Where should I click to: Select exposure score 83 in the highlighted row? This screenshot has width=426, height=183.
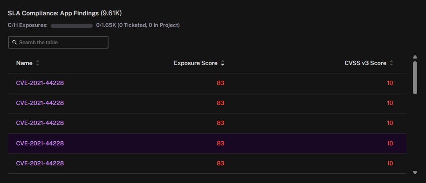click(220, 143)
